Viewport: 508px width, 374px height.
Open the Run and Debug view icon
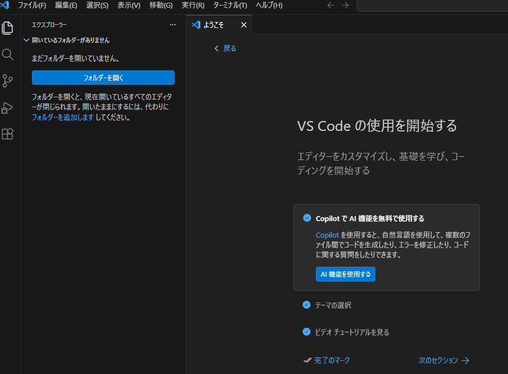pyautogui.click(x=8, y=108)
